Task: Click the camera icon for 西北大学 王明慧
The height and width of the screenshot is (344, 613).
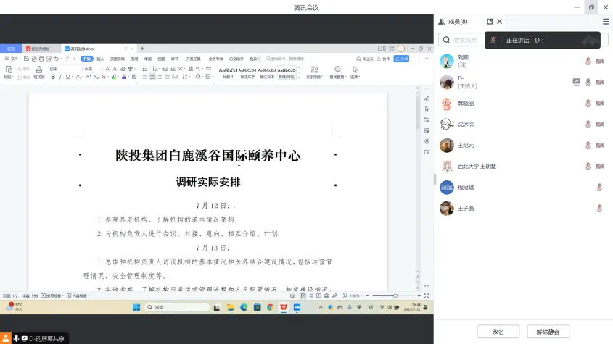Action: (599, 166)
